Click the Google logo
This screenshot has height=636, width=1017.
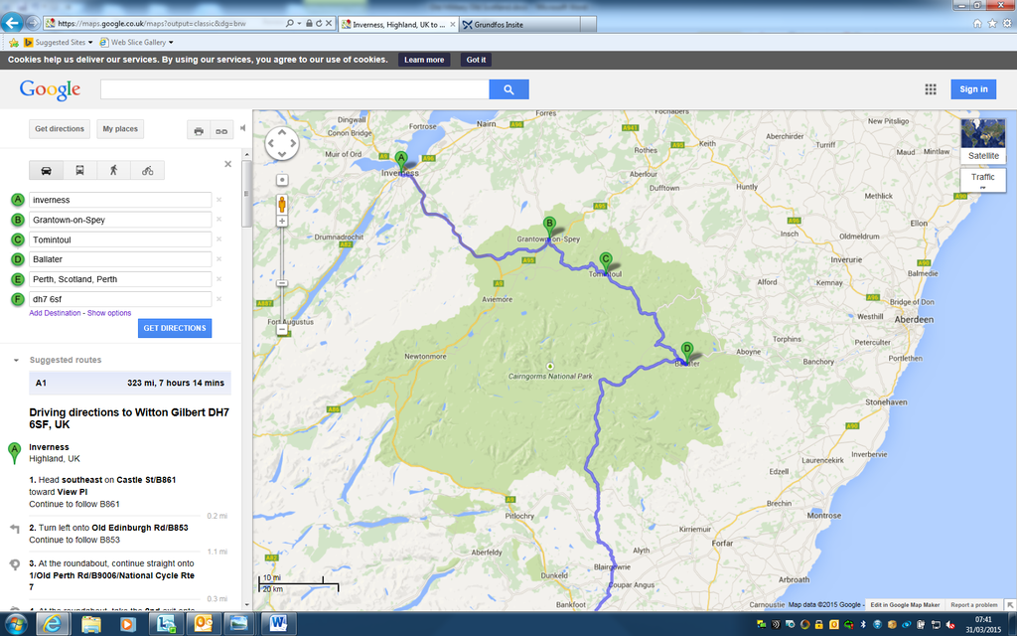[x=50, y=89]
